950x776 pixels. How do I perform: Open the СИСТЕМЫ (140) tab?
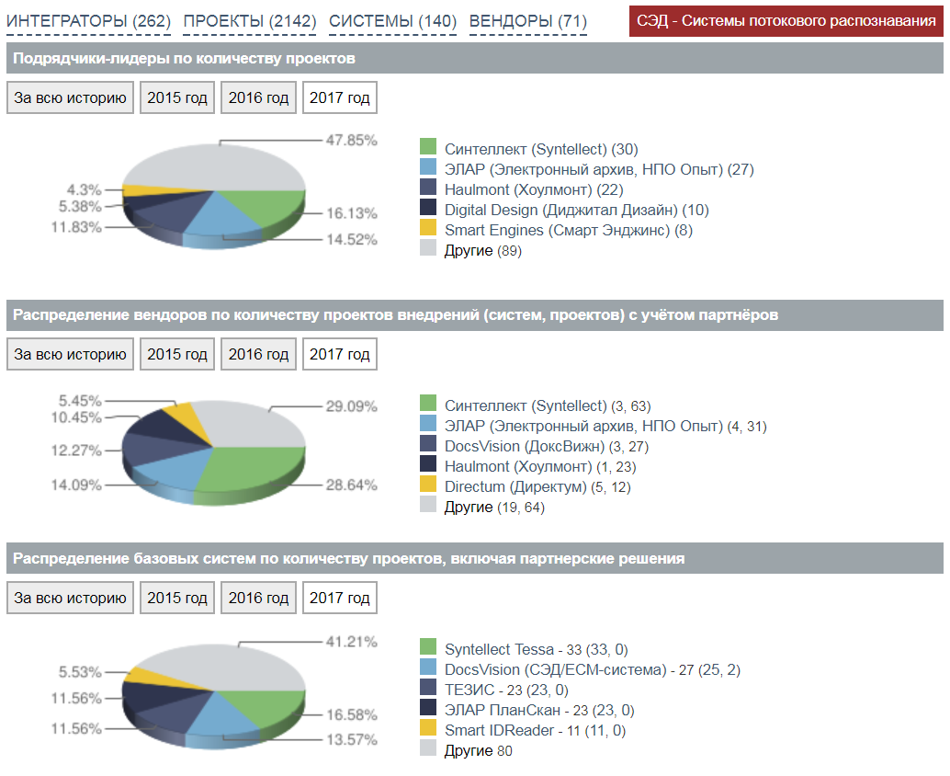[x=392, y=21]
